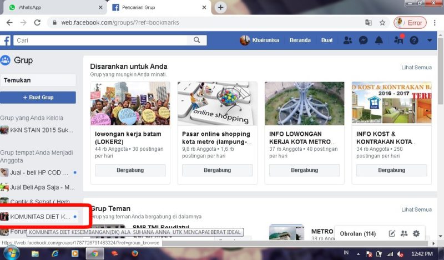Click INFO KOST & KONTRAKAN KOTA title
The width and height of the screenshot is (444, 260).
(386, 138)
